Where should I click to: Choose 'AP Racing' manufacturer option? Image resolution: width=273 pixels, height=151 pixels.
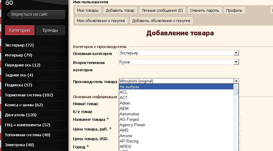pos(176,141)
